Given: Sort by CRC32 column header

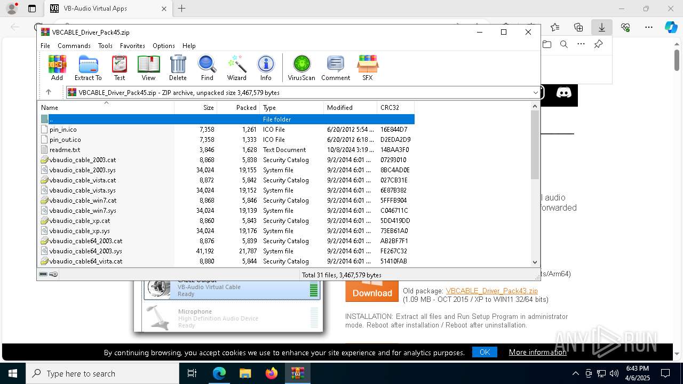Looking at the screenshot, I should pyautogui.click(x=395, y=107).
